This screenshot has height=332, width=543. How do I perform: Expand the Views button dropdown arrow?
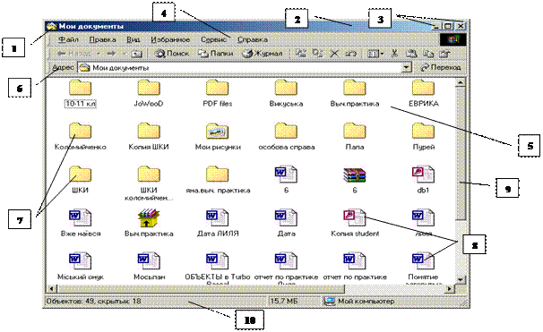pyautogui.click(x=382, y=54)
